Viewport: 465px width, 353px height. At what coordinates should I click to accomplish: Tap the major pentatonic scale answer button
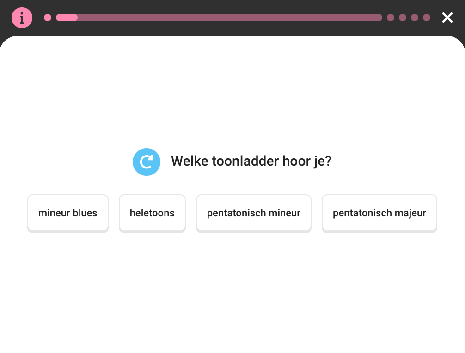(379, 213)
